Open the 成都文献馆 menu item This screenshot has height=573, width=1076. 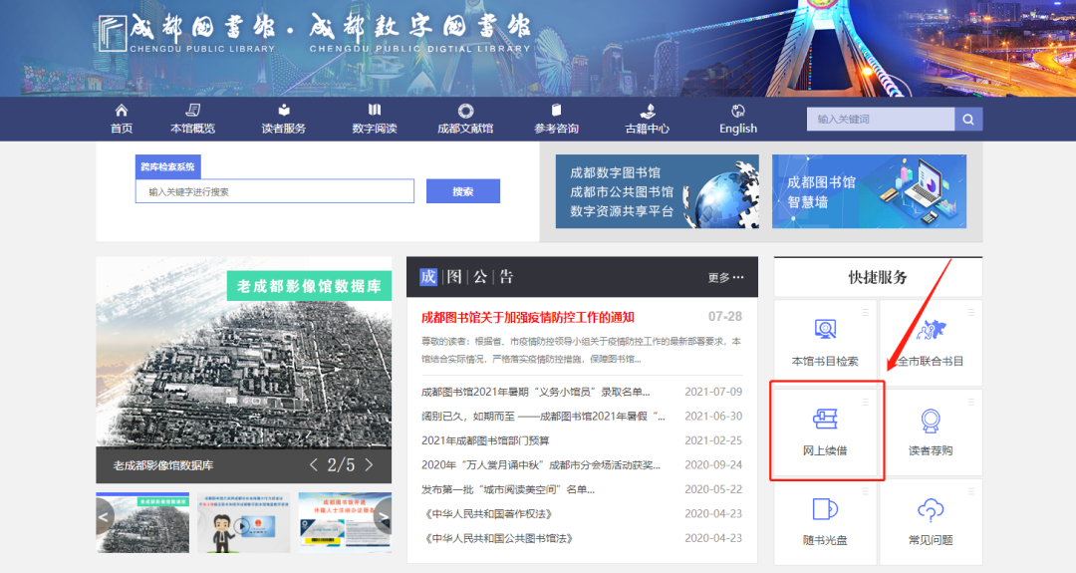click(465, 129)
